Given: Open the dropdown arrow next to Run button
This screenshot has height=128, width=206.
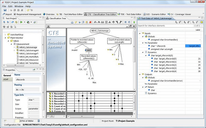Looking at the screenshot, I should 25,22.
